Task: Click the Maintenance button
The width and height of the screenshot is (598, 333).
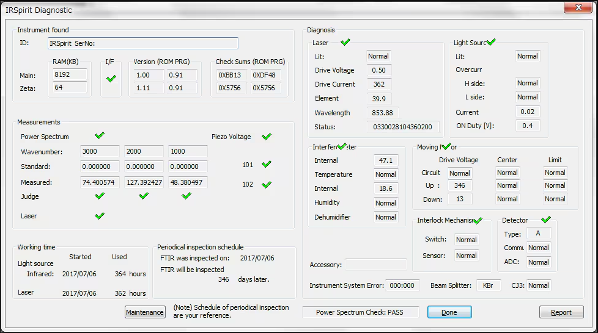Action: (145, 312)
